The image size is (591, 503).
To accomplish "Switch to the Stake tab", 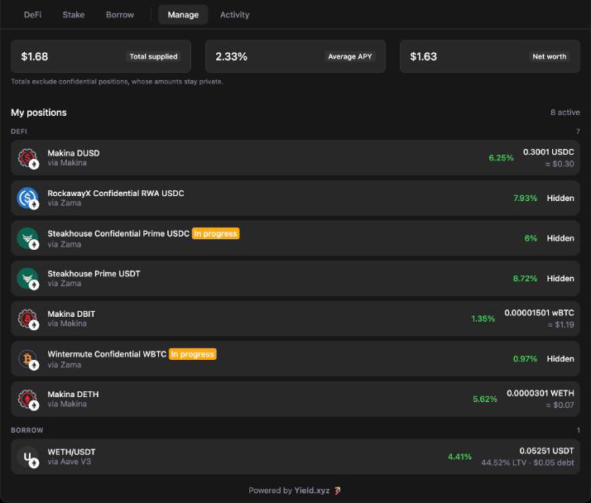I will tap(74, 15).
